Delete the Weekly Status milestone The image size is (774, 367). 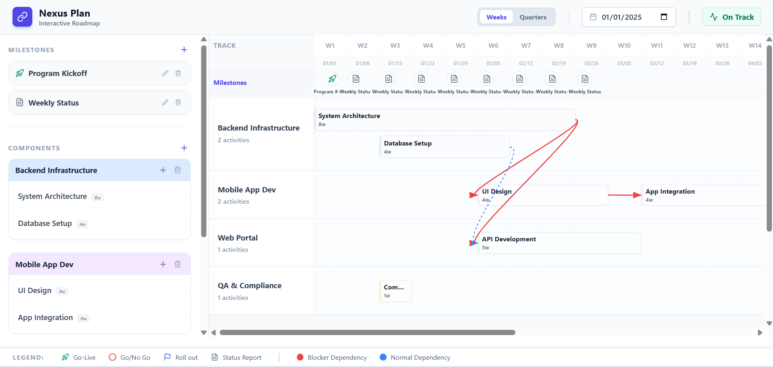(x=178, y=102)
